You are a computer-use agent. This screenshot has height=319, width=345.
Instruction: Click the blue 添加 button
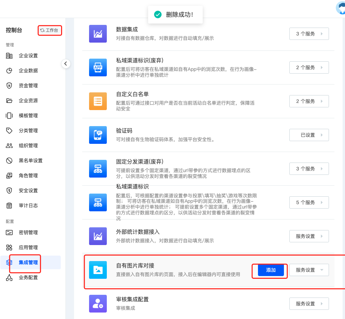coord(271,270)
